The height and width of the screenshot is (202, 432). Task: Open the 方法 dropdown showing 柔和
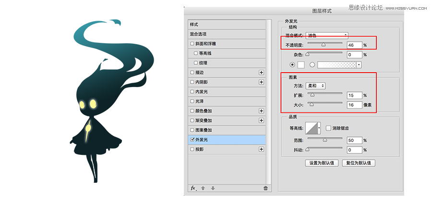click(316, 86)
